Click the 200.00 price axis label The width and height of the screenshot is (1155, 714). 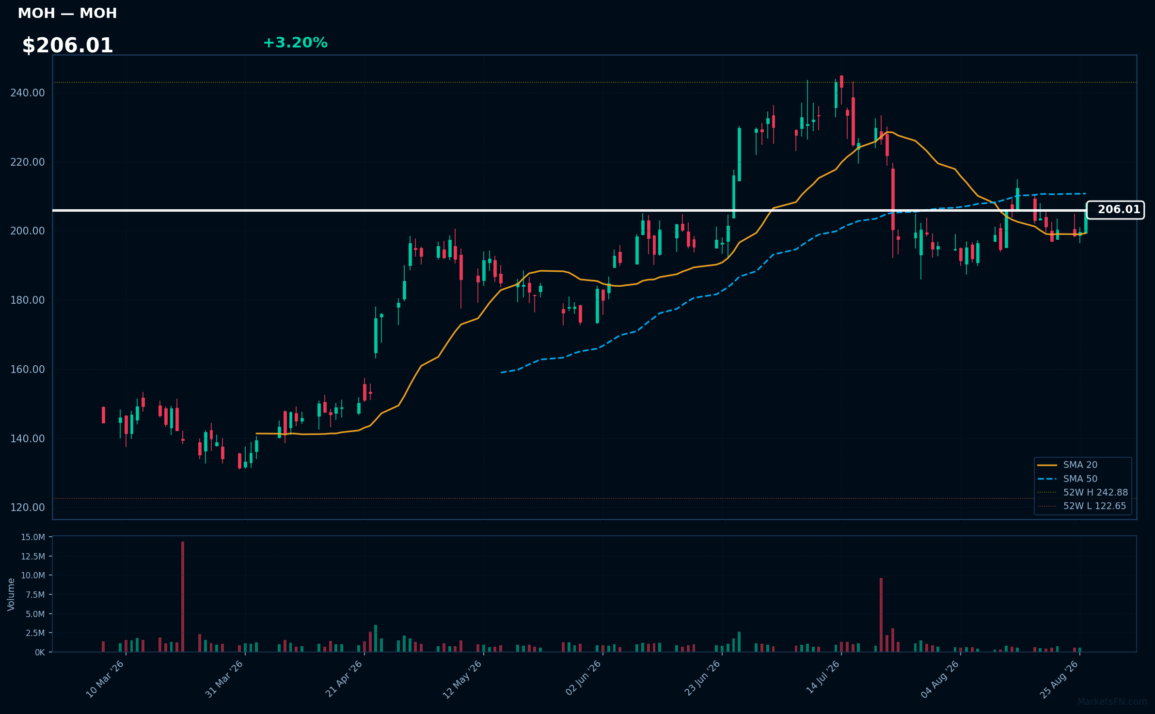pyautogui.click(x=28, y=231)
